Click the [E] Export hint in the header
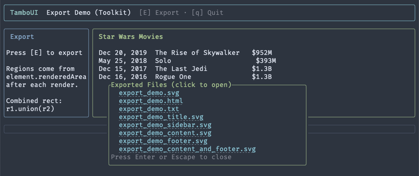The height and width of the screenshot is (176, 419). pyautogui.click(x=159, y=12)
